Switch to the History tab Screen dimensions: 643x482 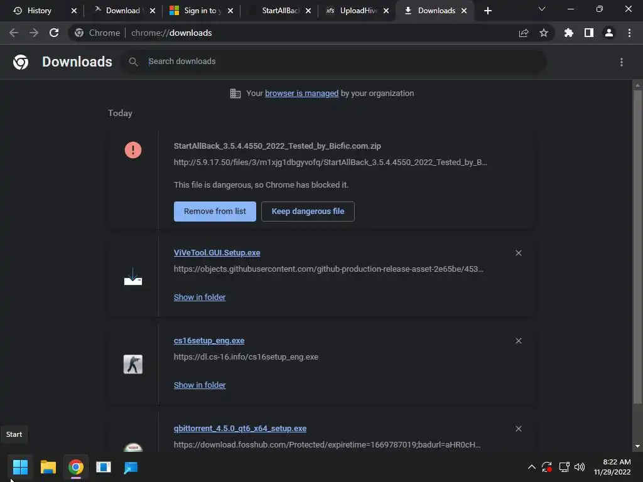click(x=39, y=11)
